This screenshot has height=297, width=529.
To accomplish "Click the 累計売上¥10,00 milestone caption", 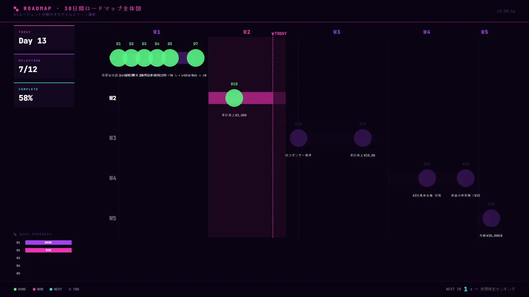I will pos(363,156).
